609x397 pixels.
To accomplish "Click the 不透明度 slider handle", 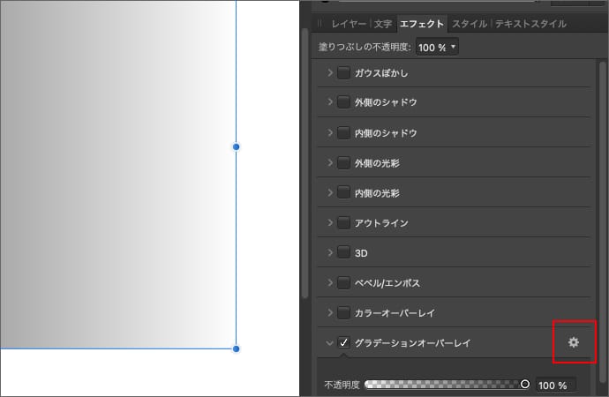I will (525, 385).
